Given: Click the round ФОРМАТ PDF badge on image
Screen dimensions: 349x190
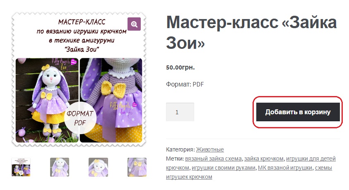Looking at the screenshot, I should 80,118.
